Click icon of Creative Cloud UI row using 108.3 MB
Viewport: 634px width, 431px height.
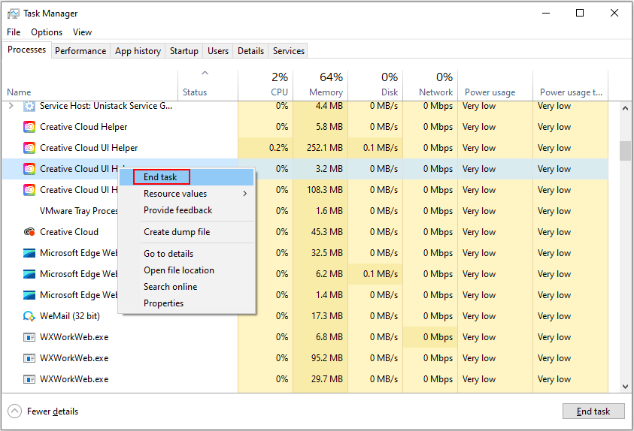(29, 190)
